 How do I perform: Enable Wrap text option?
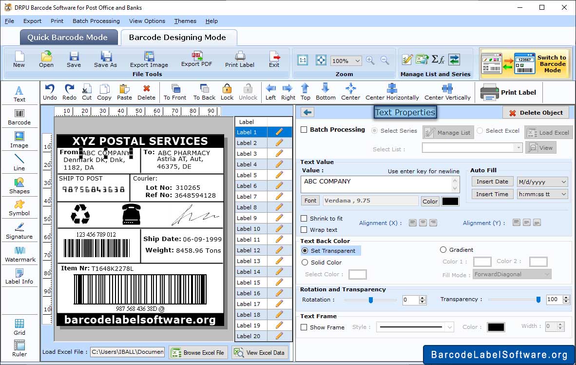coord(304,230)
